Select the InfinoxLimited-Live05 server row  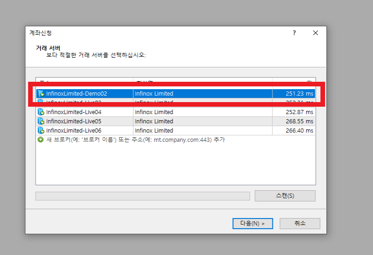click(176, 121)
